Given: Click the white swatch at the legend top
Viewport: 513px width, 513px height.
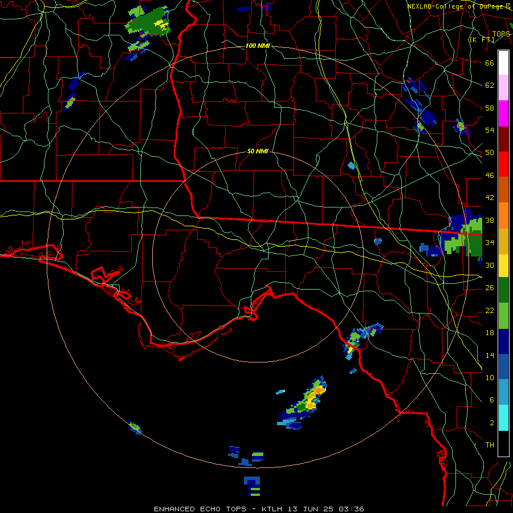Looking at the screenshot, I should pos(503,63).
